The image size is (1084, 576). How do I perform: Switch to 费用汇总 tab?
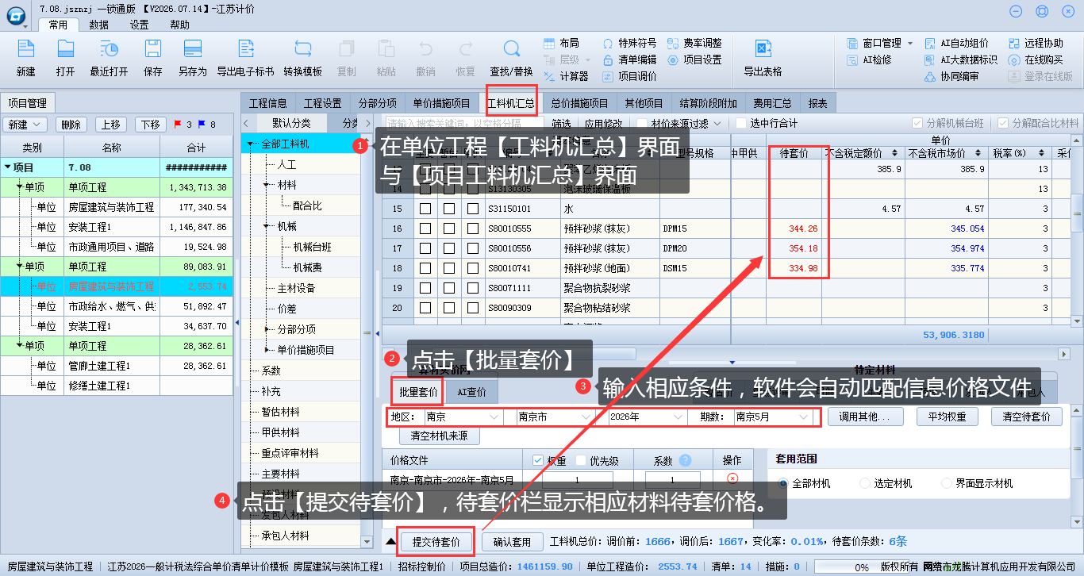coord(773,103)
